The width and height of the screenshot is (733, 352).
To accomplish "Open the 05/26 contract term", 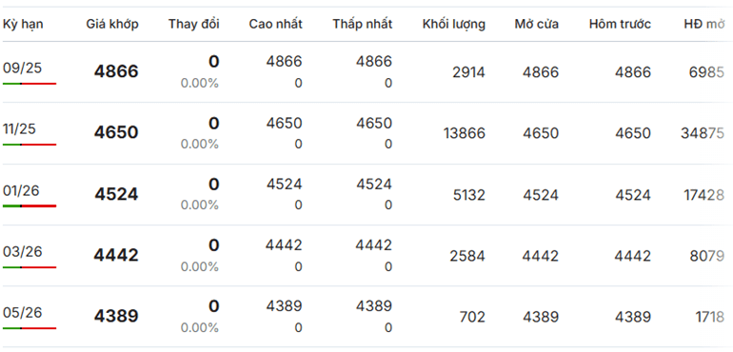I will pos(23,313).
